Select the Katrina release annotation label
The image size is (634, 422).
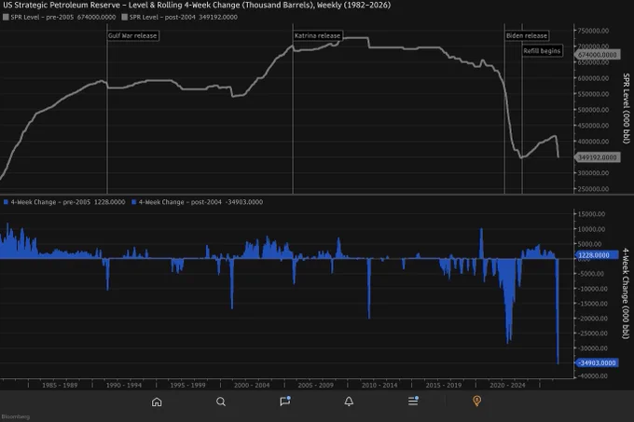[317, 35]
